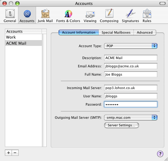The image size is (168, 161).
Task: Select the Work account in list
Action: tap(24, 37)
